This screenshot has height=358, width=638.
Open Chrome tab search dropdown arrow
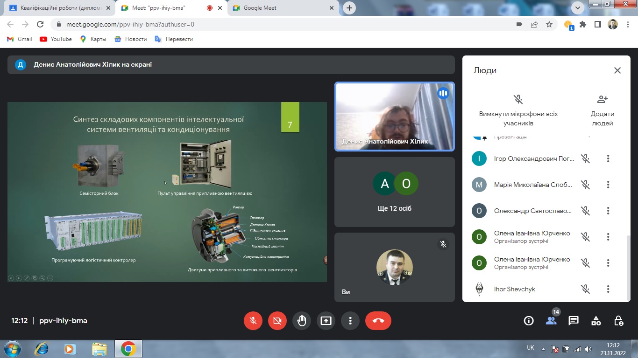coord(577,7)
